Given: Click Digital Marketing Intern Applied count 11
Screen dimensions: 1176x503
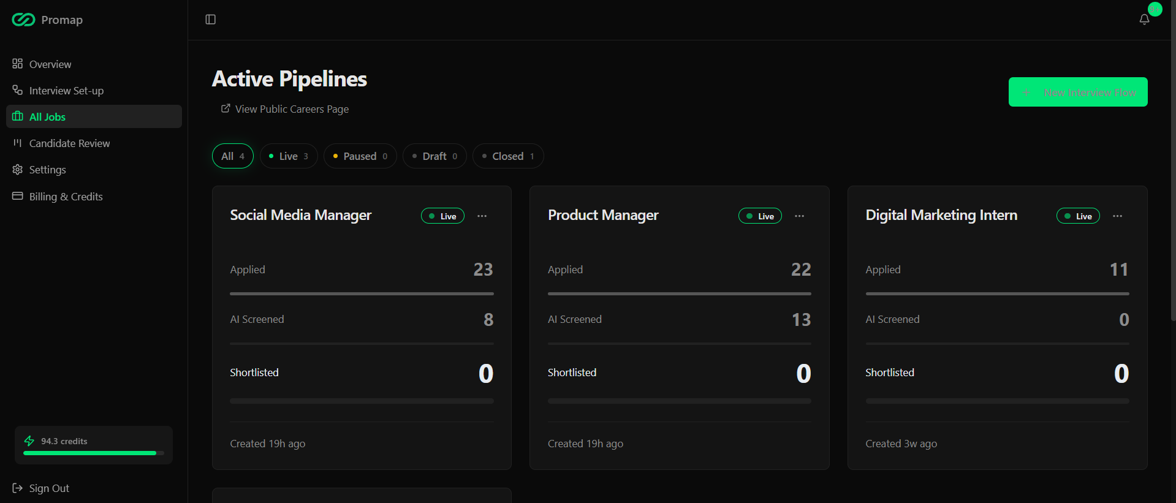Looking at the screenshot, I should point(1119,269).
